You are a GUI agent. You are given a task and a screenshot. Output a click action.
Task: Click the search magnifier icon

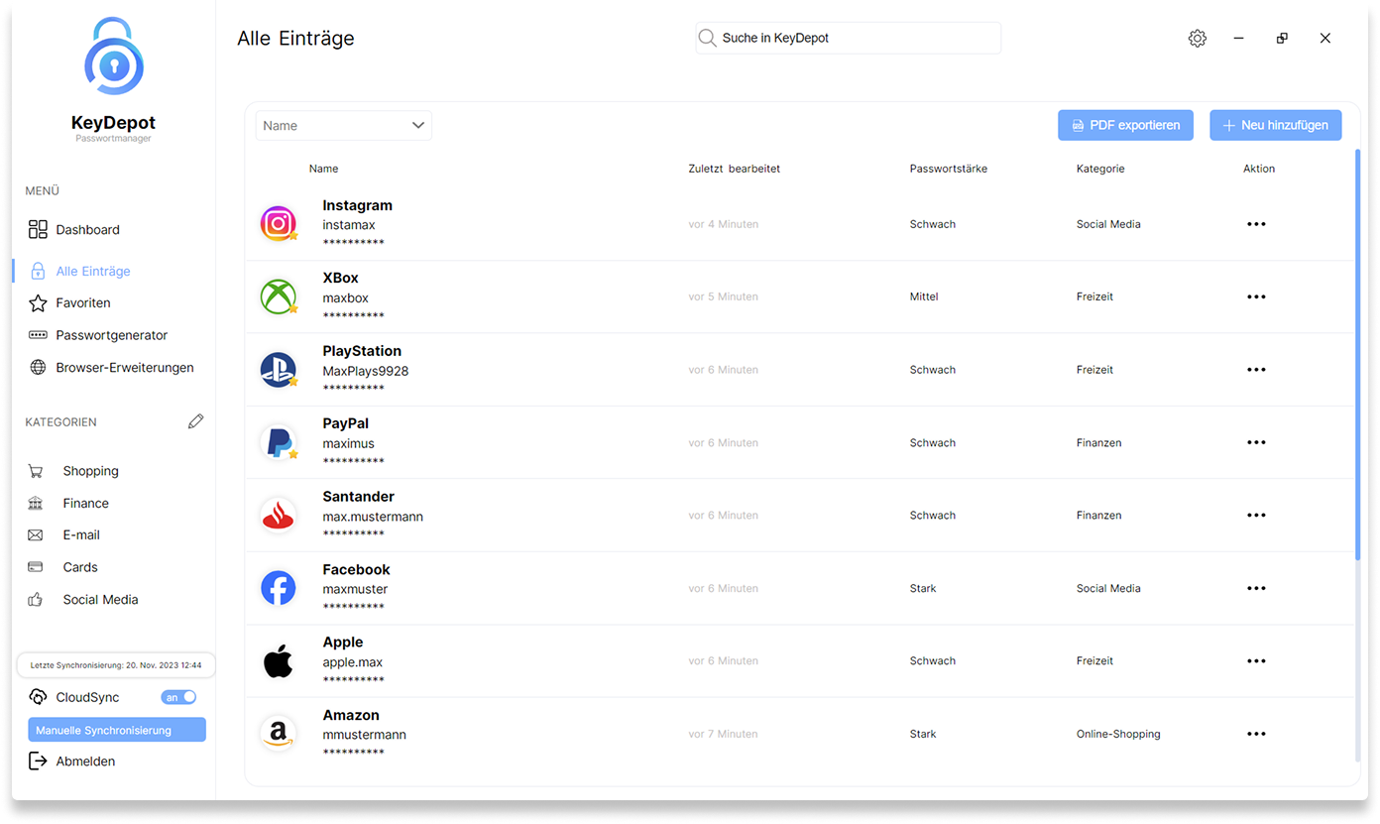click(707, 38)
